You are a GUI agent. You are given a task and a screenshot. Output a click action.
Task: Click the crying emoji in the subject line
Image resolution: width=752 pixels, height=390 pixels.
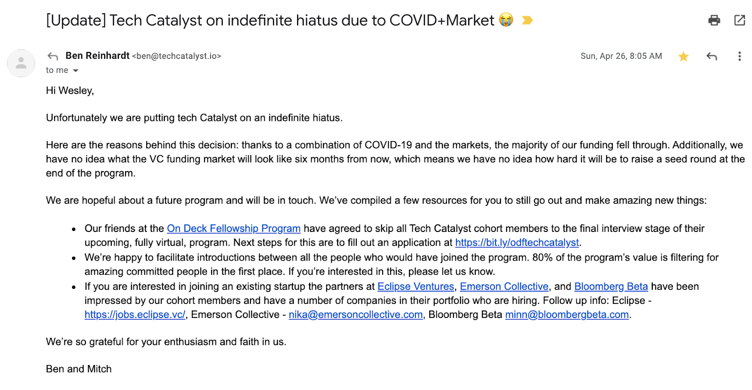click(506, 20)
